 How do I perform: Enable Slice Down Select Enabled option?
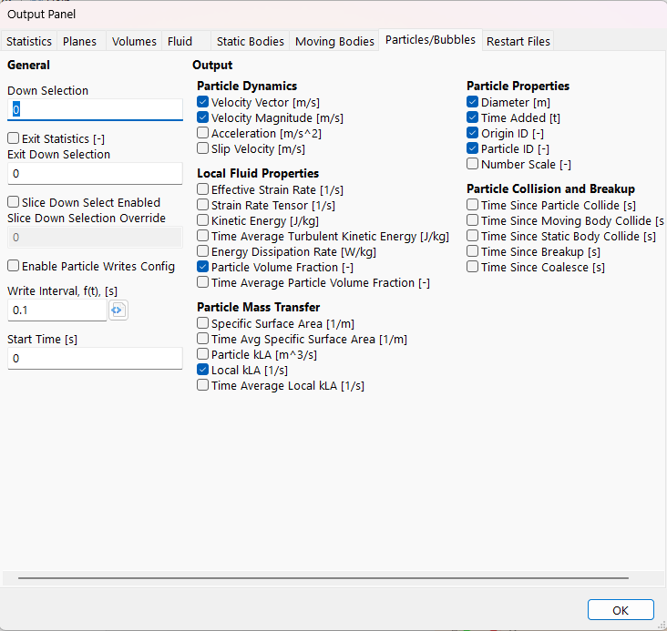point(14,203)
